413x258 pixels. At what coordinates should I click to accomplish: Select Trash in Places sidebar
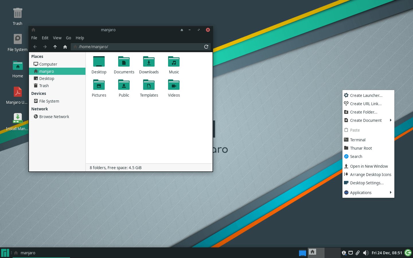57,86
